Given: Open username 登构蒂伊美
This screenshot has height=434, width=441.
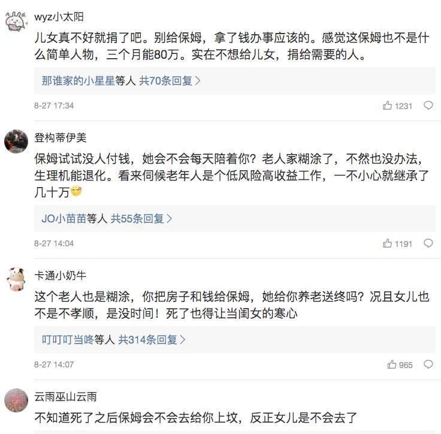Looking at the screenshot, I should coord(60,138).
